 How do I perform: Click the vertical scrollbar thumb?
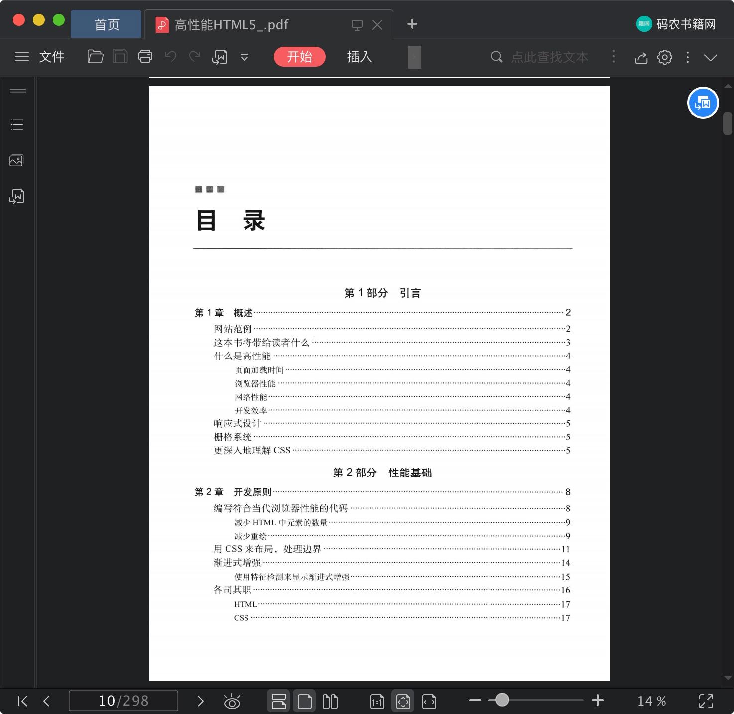[x=728, y=123]
